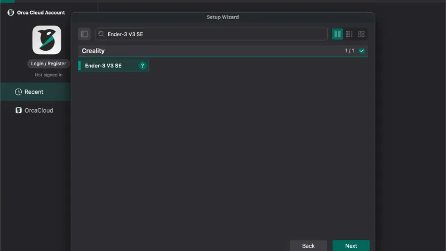The width and height of the screenshot is (446, 251).
Task: Click the OrcaSlicer orca avatar
Action: tap(47, 40)
